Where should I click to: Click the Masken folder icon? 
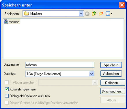click(27, 13)
